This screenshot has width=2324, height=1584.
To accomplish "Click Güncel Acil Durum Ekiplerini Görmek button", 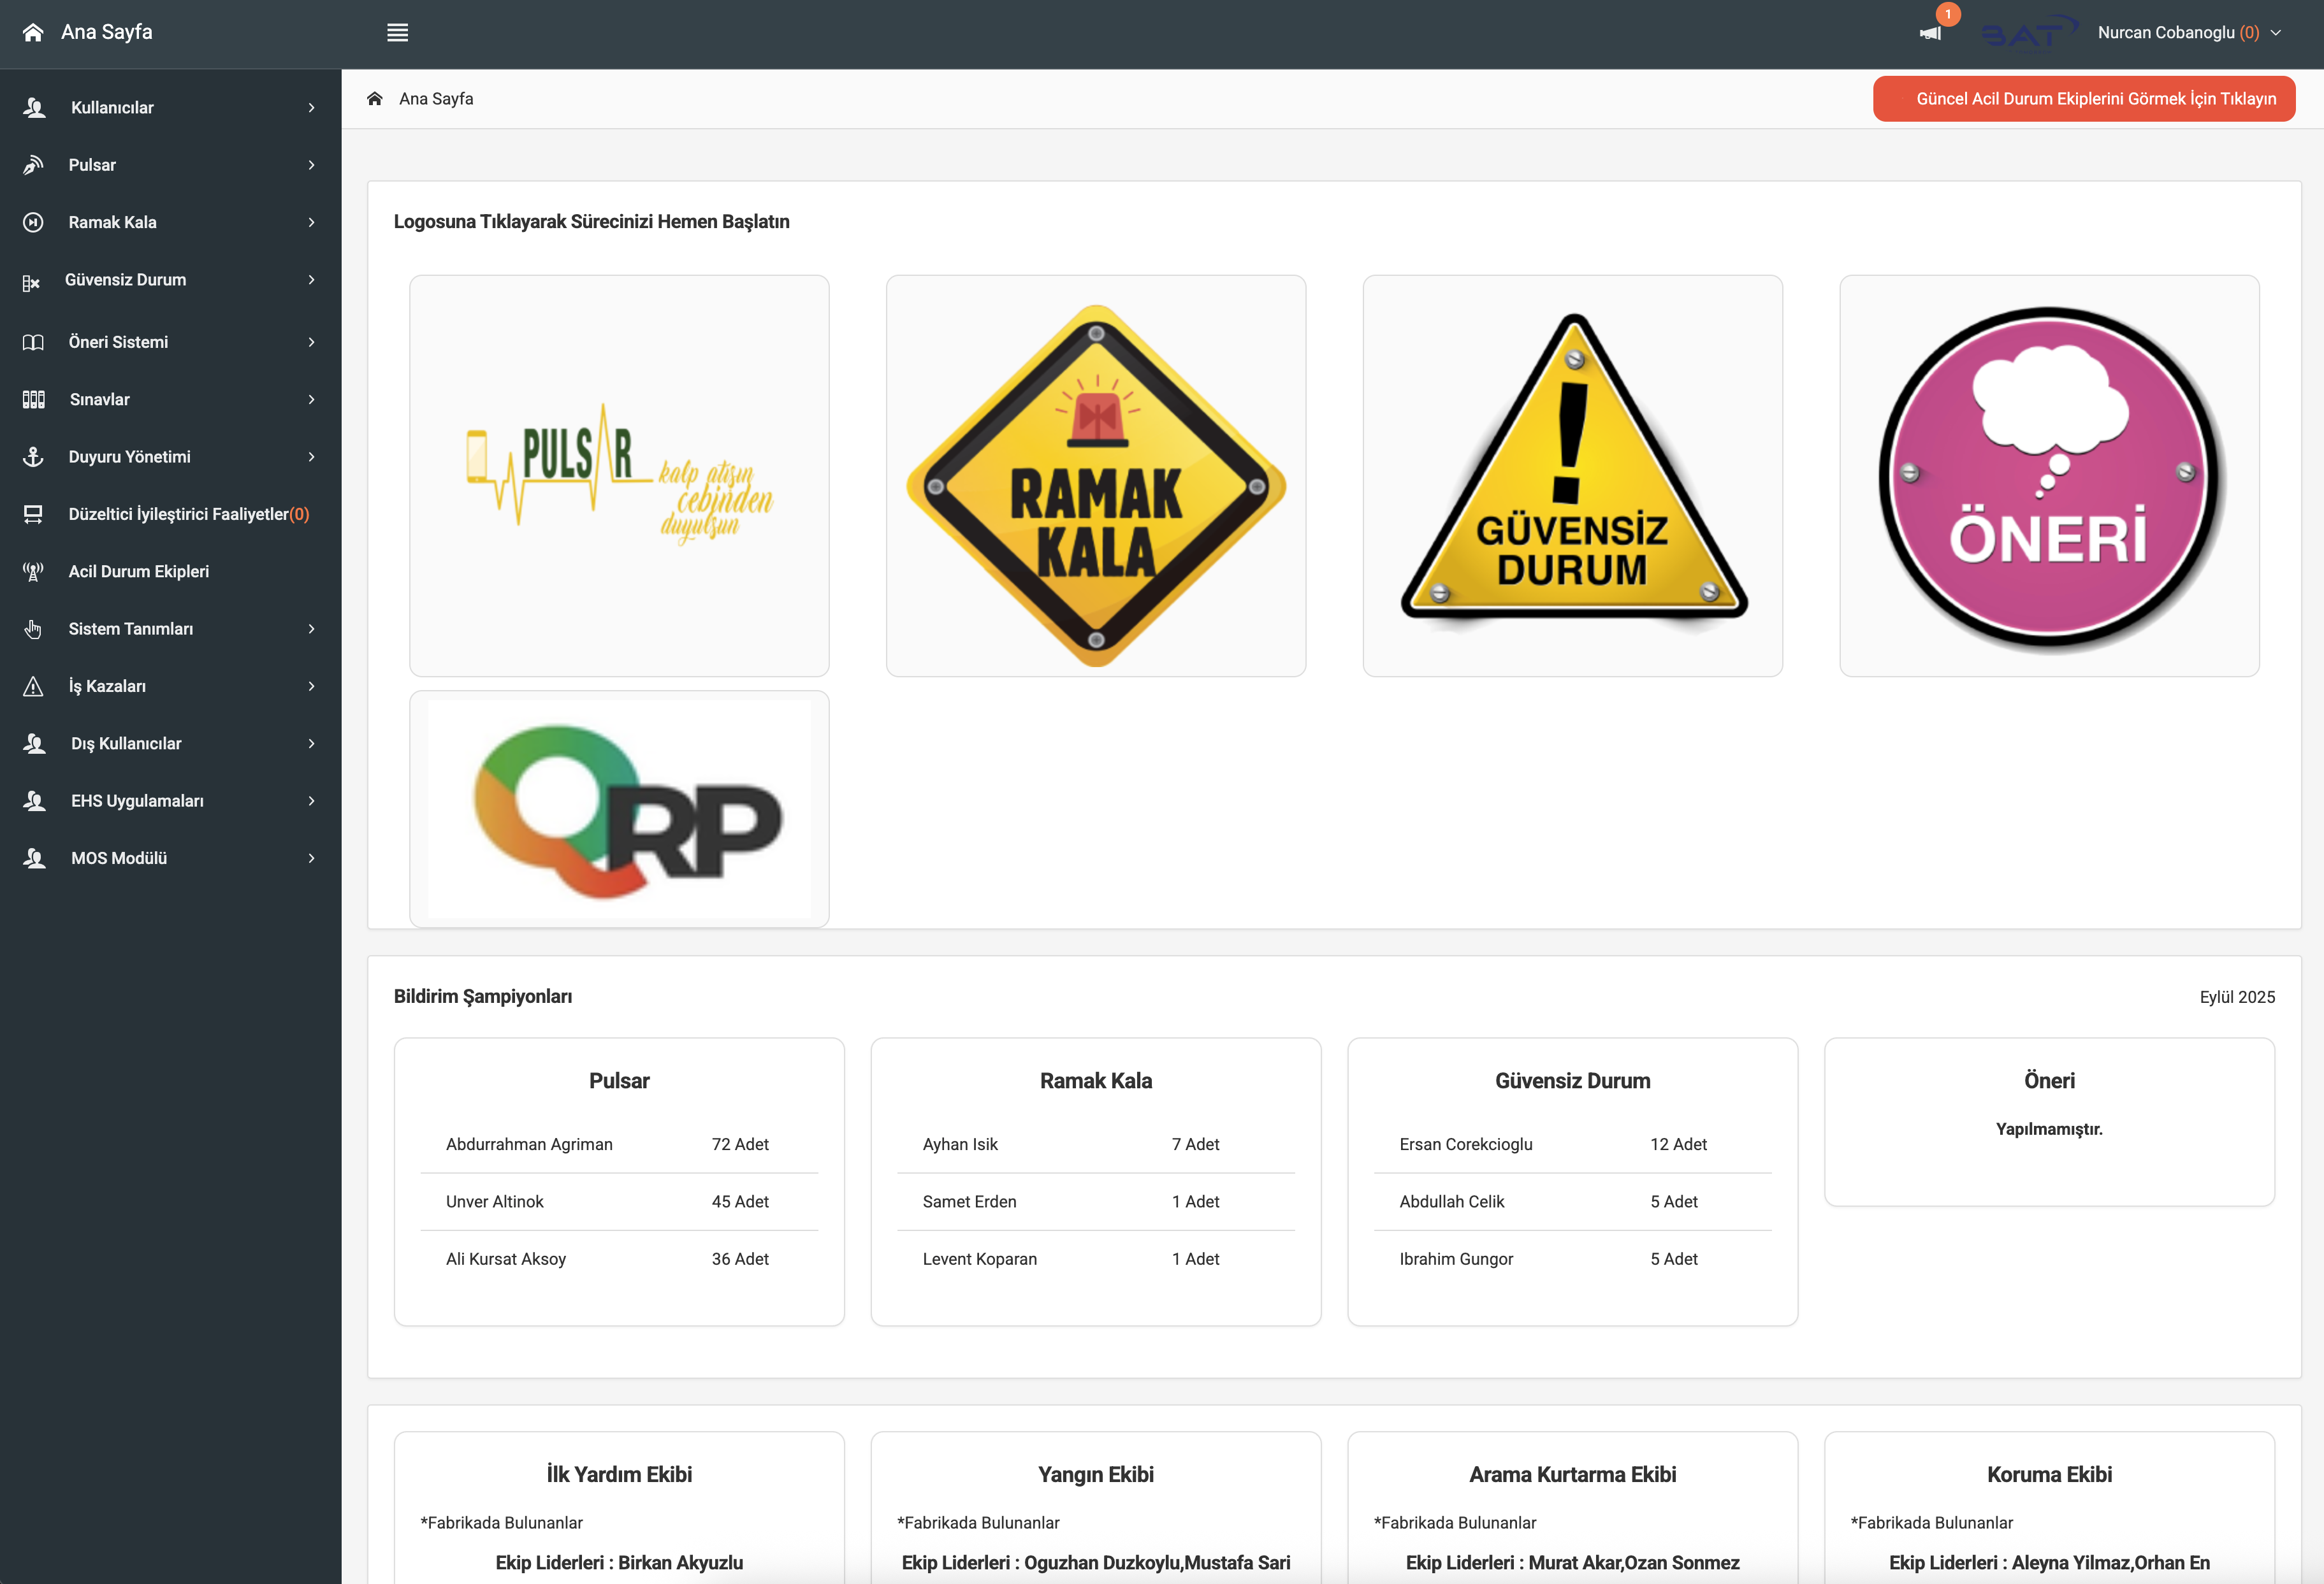I will click(x=2083, y=98).
